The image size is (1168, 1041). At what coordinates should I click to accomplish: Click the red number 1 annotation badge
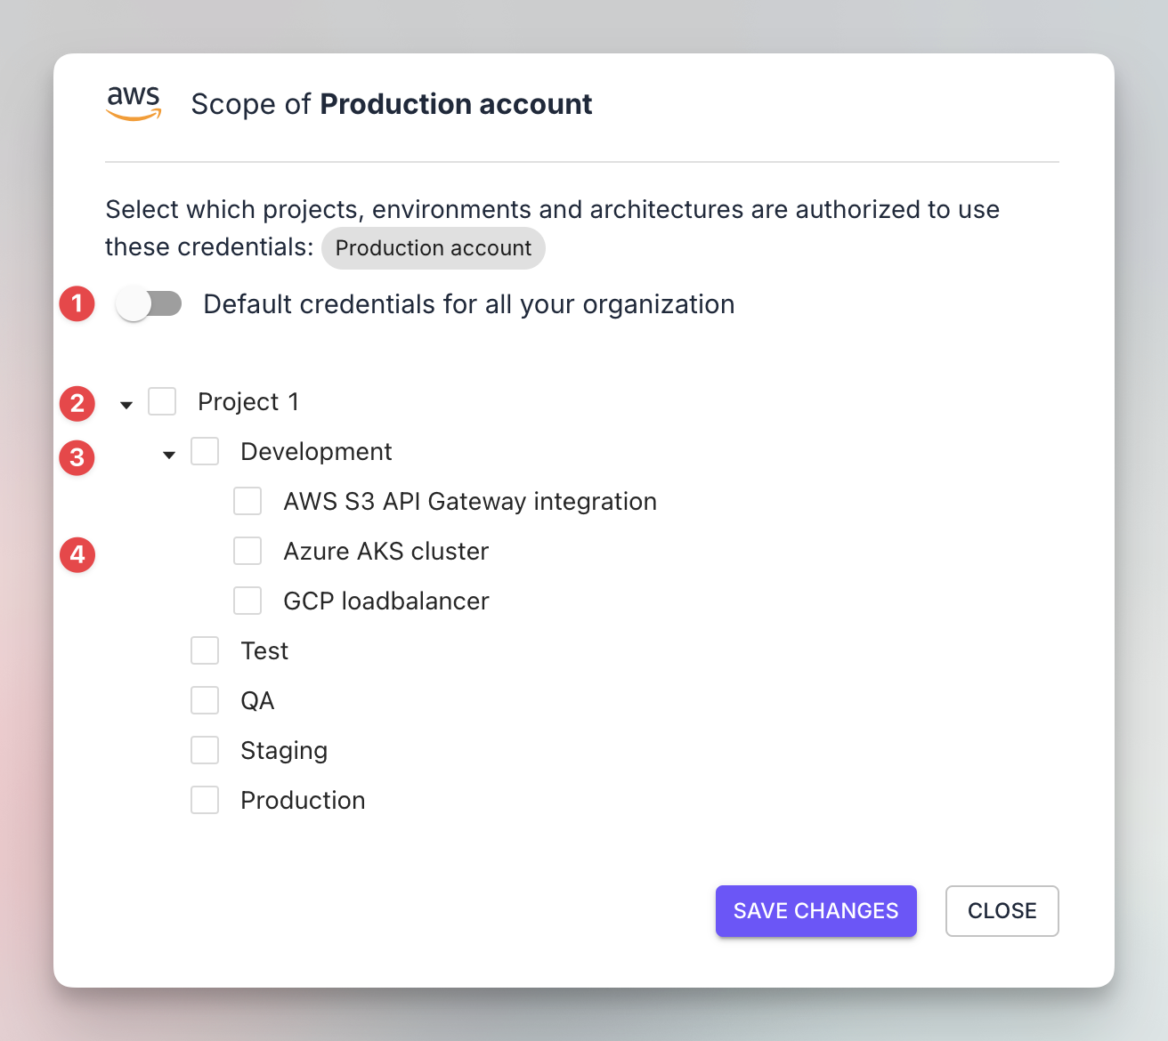(x=77, y=304)
